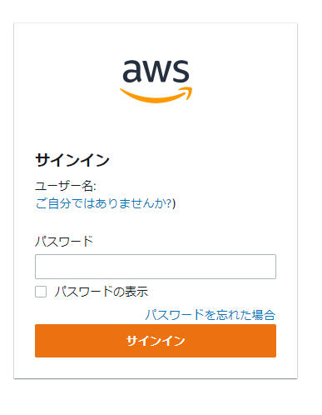Viewport: 322px width, 415px height.
Task: Click the arrow tip of the AWS smile
Action: 188,93
